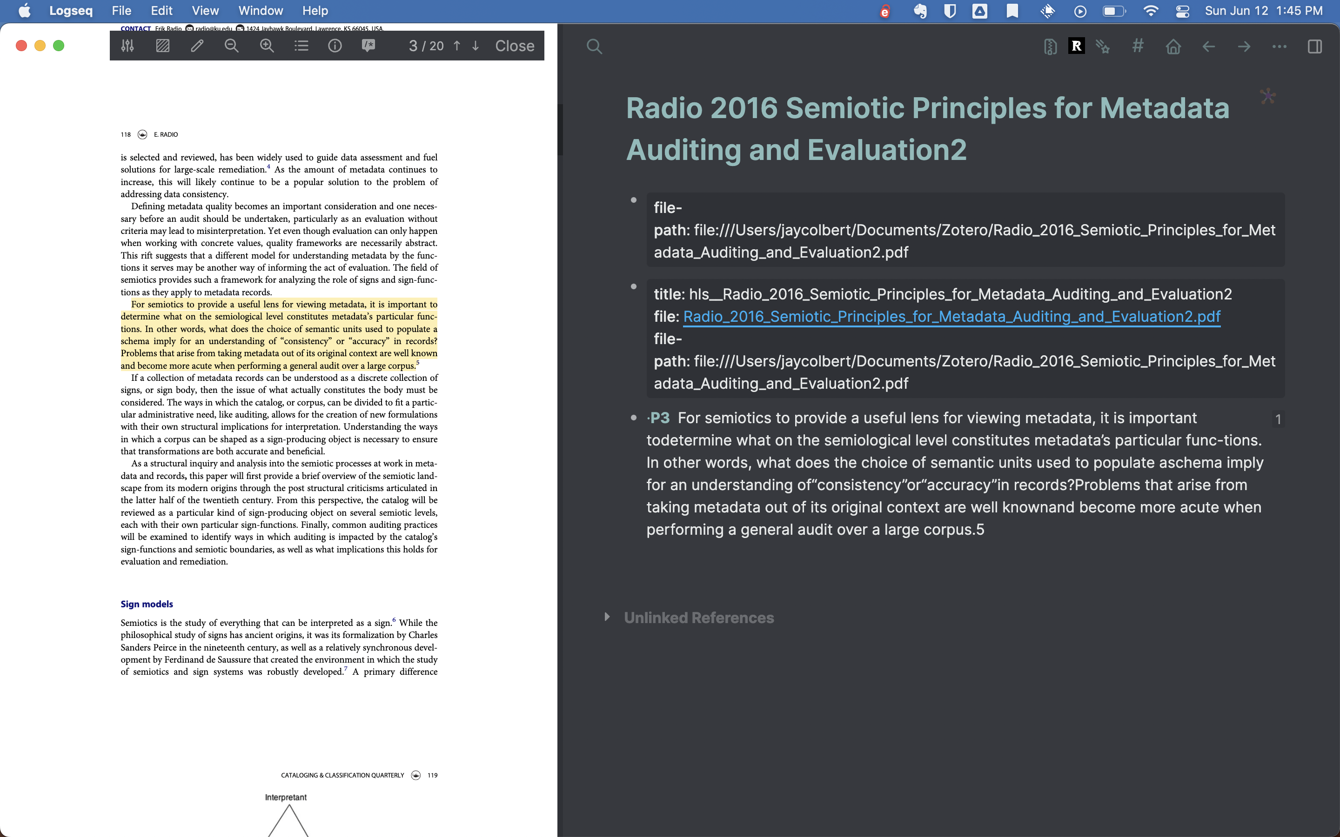This screenshot has height=837, width=1340.
Task: Open Logseq search
Action: point(594,46)
